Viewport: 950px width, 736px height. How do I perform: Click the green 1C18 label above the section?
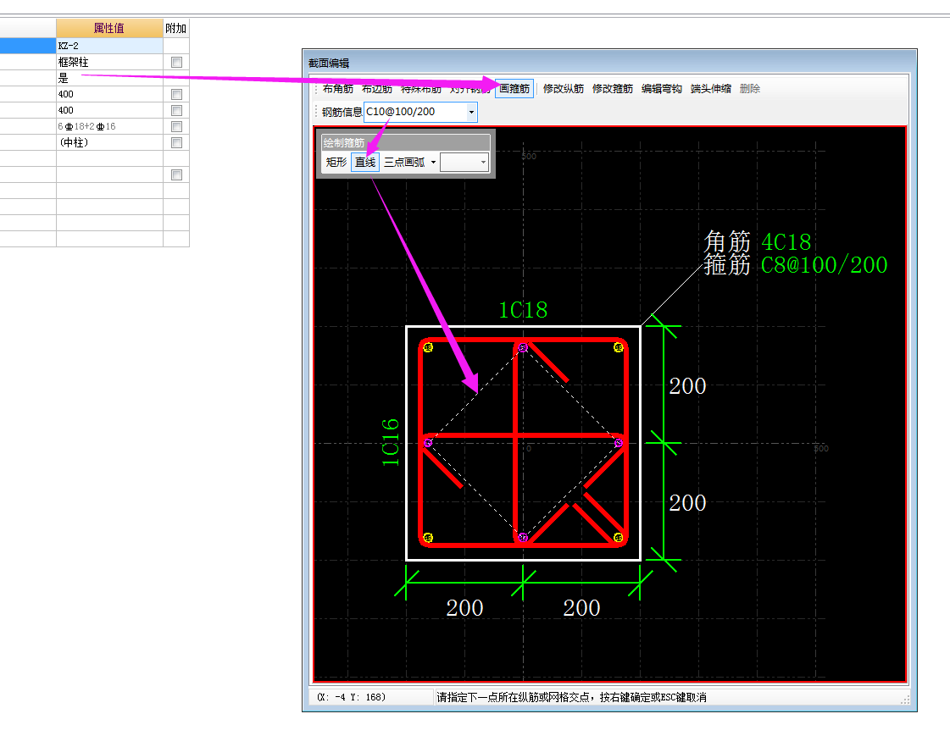pos(523,311)
